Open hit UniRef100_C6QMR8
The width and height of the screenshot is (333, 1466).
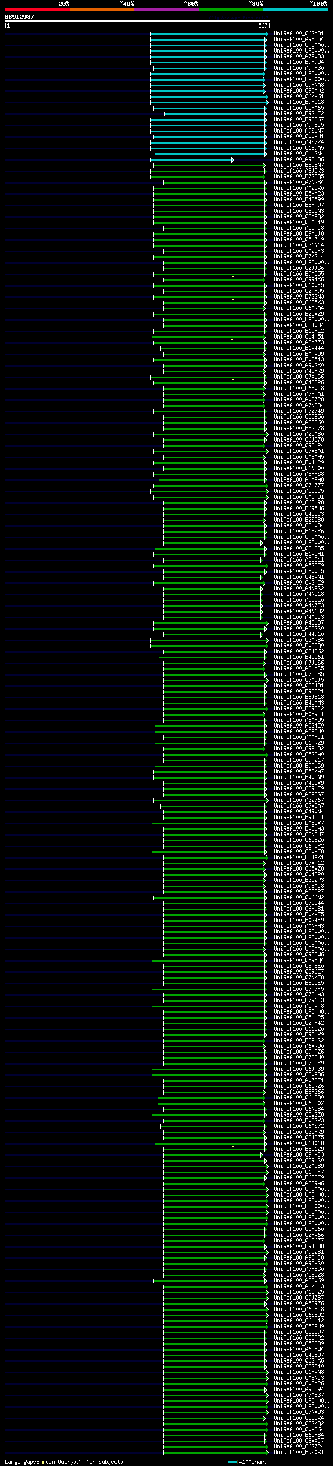tap(298, 502)
